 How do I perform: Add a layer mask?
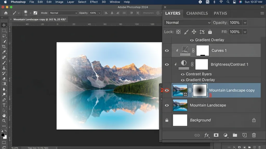216,135
